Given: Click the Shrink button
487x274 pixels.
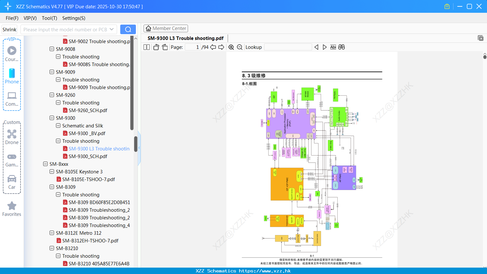Looking at the screenshot, I should tap(10, 29).
